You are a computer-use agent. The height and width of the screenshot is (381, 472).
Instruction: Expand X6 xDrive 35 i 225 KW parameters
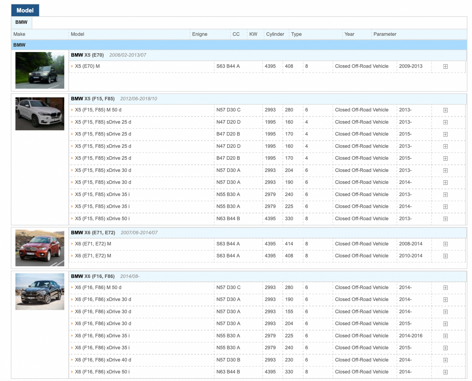pos(445,336)
